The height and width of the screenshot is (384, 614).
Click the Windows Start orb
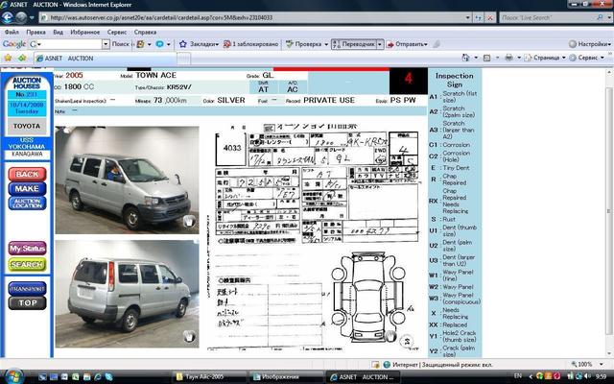(x=14, y=376)
